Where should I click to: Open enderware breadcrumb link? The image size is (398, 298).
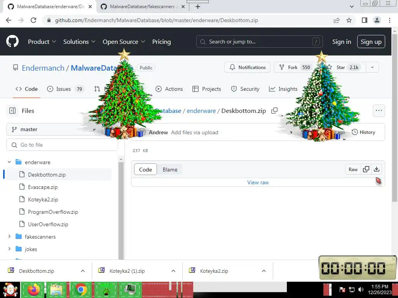click(x=201, y=111)
